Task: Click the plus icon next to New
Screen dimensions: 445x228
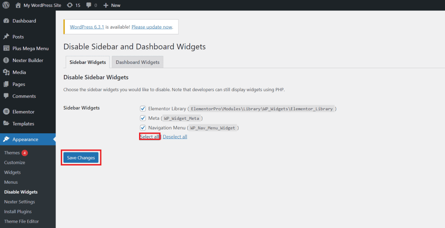Action: [x=106, y=5]
